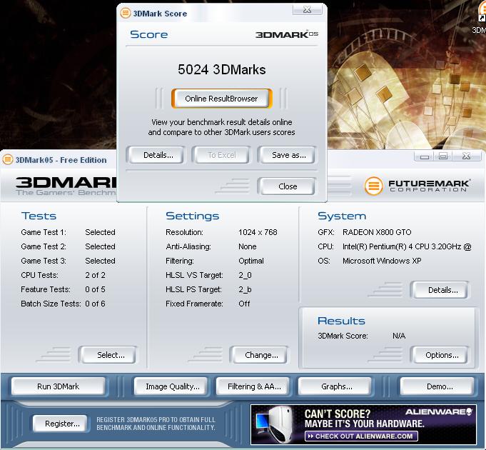Close the 3DMark Score dialog via Close button
Screen dimensions: 486x450
tap(288, 186)
